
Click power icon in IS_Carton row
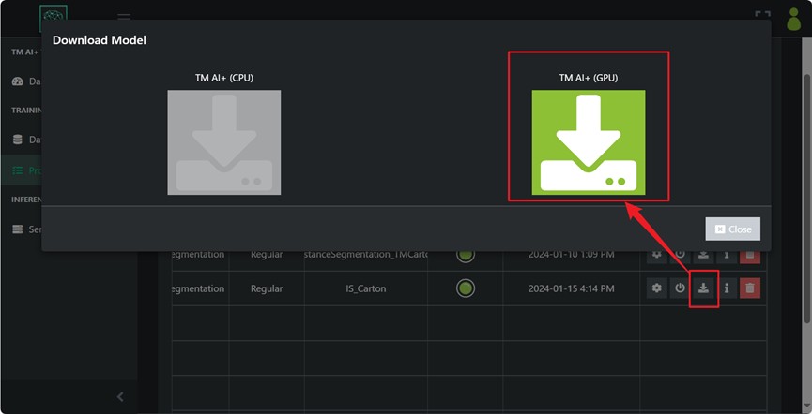(x=680, y=288)
